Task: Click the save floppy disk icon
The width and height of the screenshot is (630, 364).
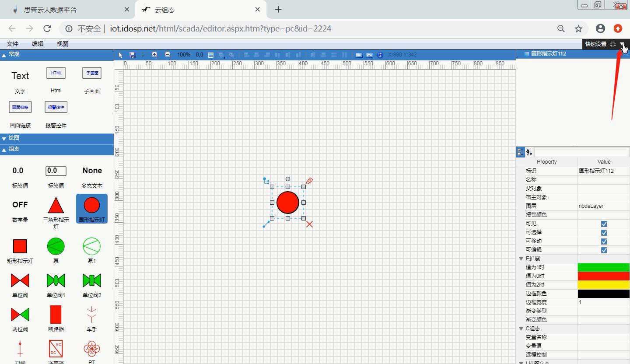Action: [133, 55]
